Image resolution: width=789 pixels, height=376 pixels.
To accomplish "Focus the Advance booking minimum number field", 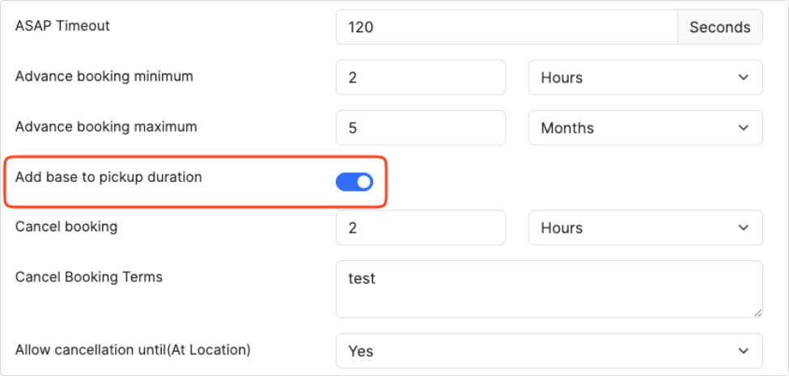I will coord(421,78).
